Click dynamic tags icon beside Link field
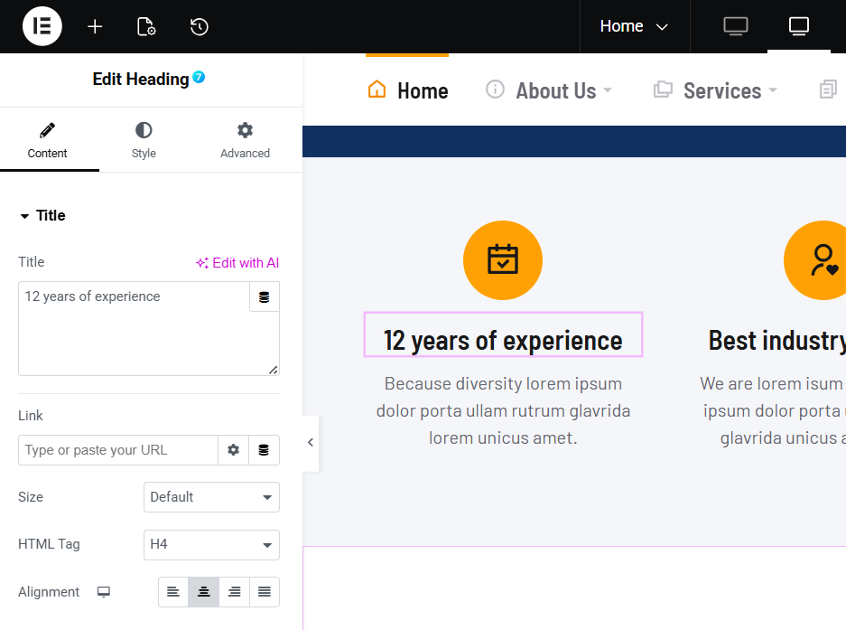Image resolution: width=846 pixels, height=630 pixels. (x=264, y=450)
